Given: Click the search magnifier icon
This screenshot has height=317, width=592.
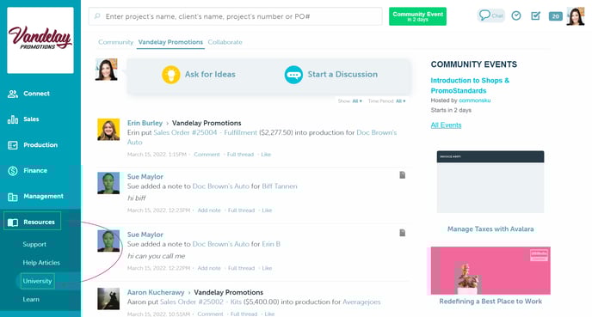Looking at the screenshot, I should tap(97, 16).
